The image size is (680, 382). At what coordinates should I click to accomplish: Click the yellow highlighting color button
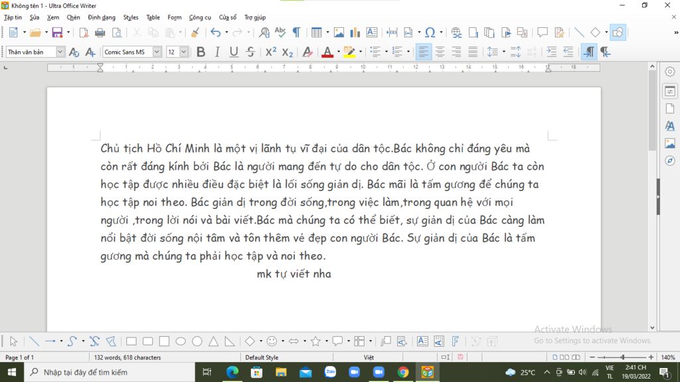point(349,52)
